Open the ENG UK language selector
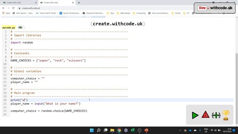Viewport: 238px width, 134px height. click(x=206, y=130)
